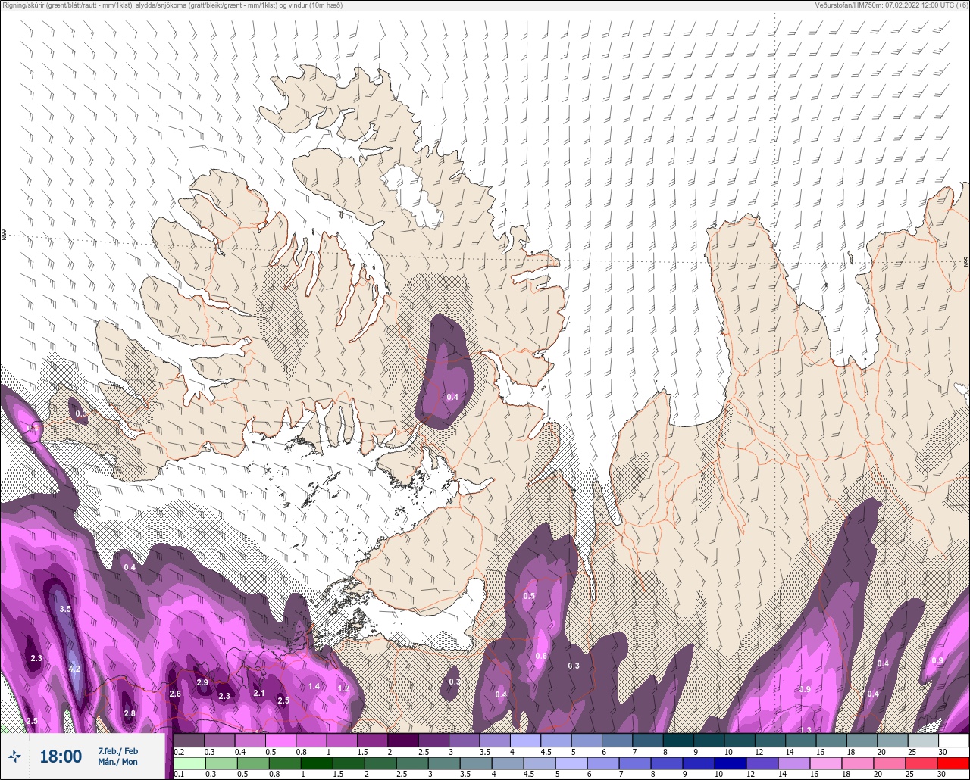Image resolution: width=970 pixels, height=780 pixels.
Task: Click the 2.6 precipitation value on the map
Action: pyautogui.click(x=175, y=694)
